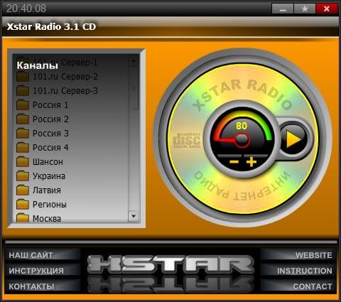The width and height of the screenshot is (341, 302).
Task: Decrease volume with the minus button
Action: 234,162
